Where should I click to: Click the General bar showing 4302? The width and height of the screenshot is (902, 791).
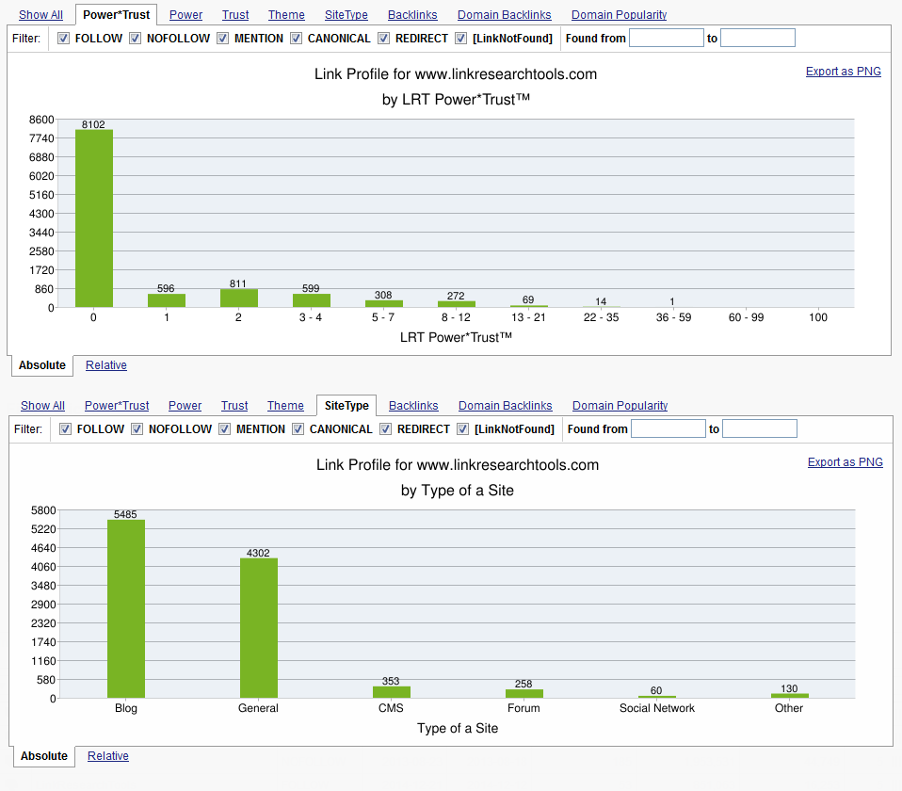coord(258,628)
